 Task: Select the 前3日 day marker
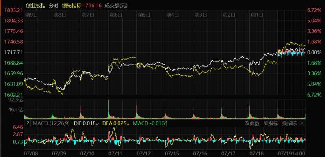(201, 15)
